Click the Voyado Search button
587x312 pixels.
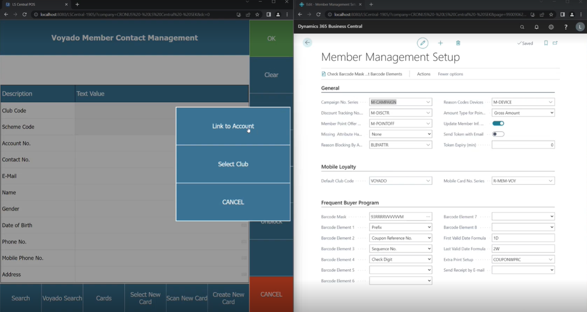click(62, 298)
